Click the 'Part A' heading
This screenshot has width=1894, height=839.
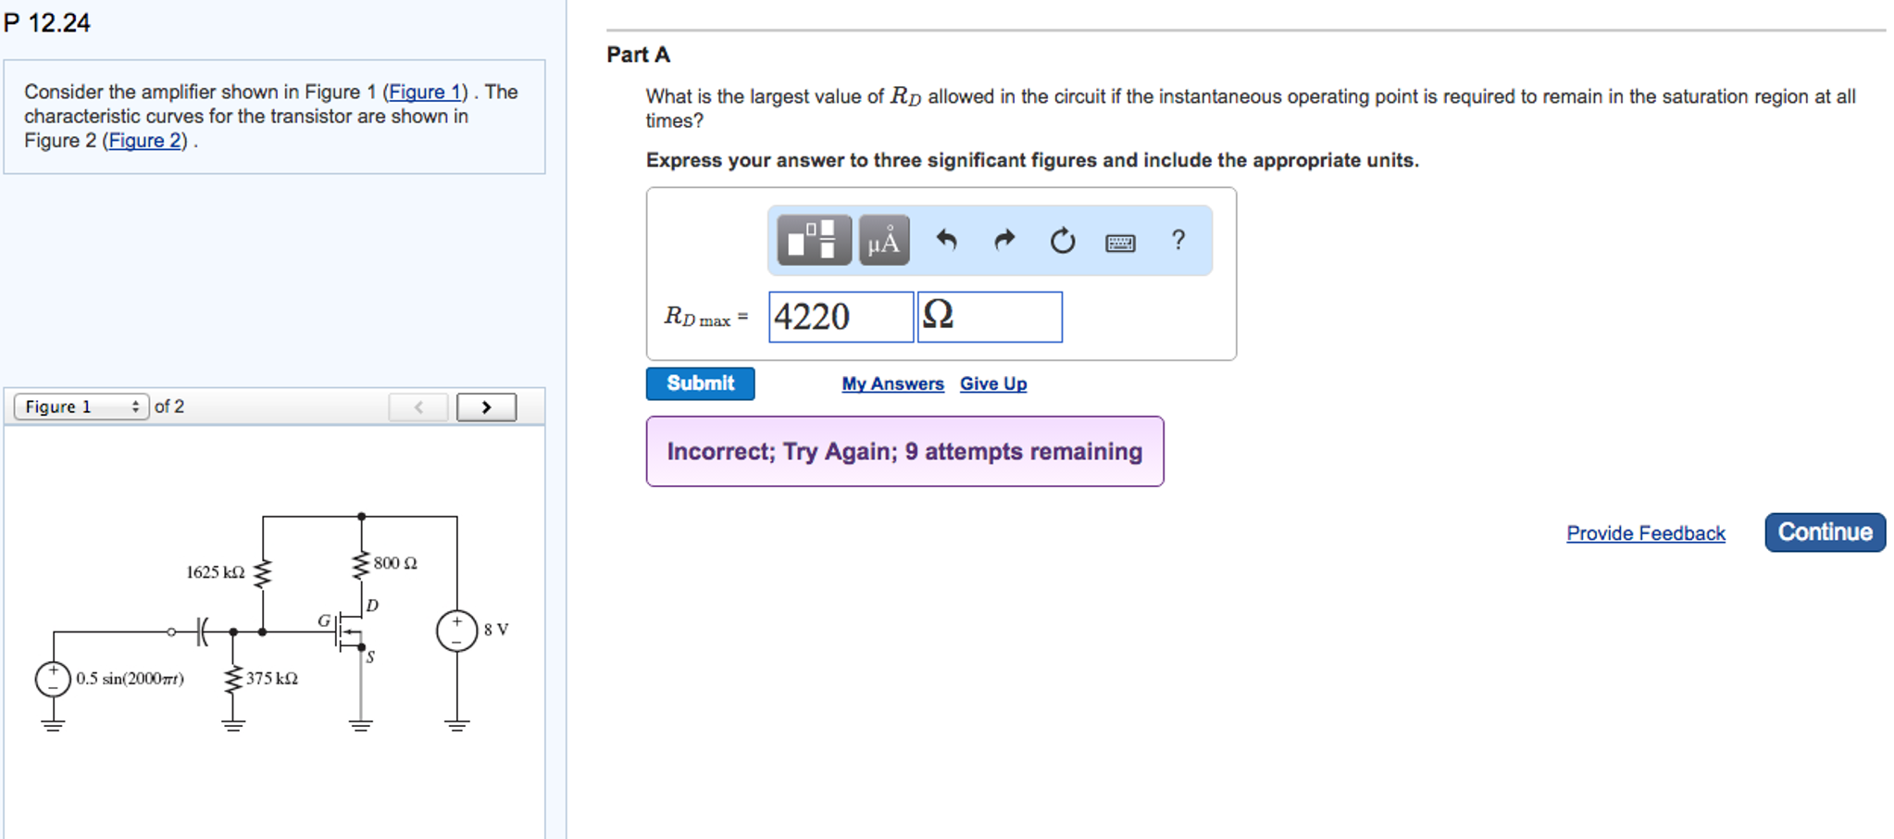[x=638, y=55]
